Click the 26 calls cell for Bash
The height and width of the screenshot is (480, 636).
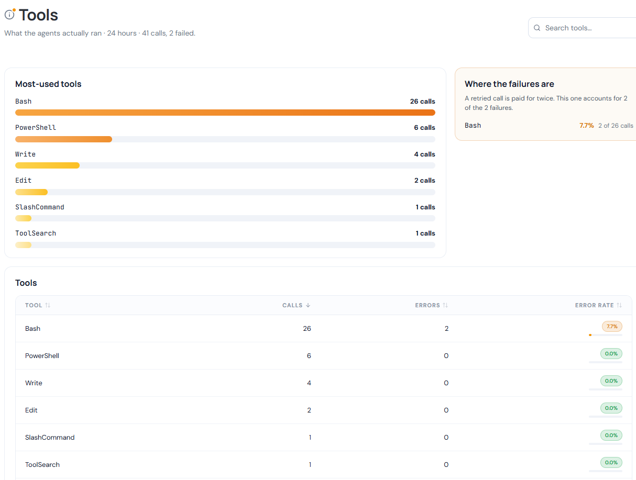(x=307, y=329)
